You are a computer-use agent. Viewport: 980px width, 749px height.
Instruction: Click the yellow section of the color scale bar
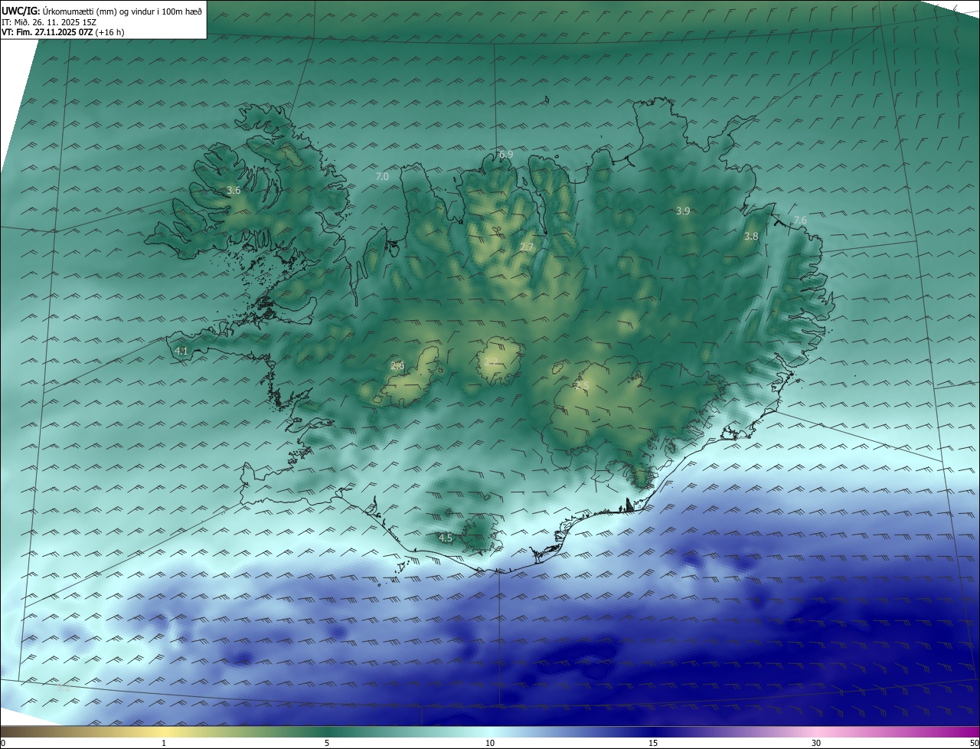[x=164, y=731]
